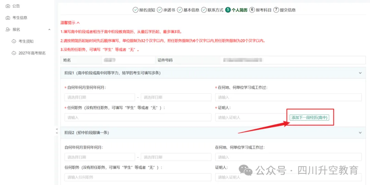Go to the 报名须知 step
This screenshot has height=185, width=370.
(x=147, y=10)
